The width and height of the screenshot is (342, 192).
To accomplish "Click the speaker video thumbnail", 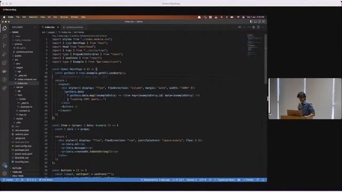I will tap(305, 99).
